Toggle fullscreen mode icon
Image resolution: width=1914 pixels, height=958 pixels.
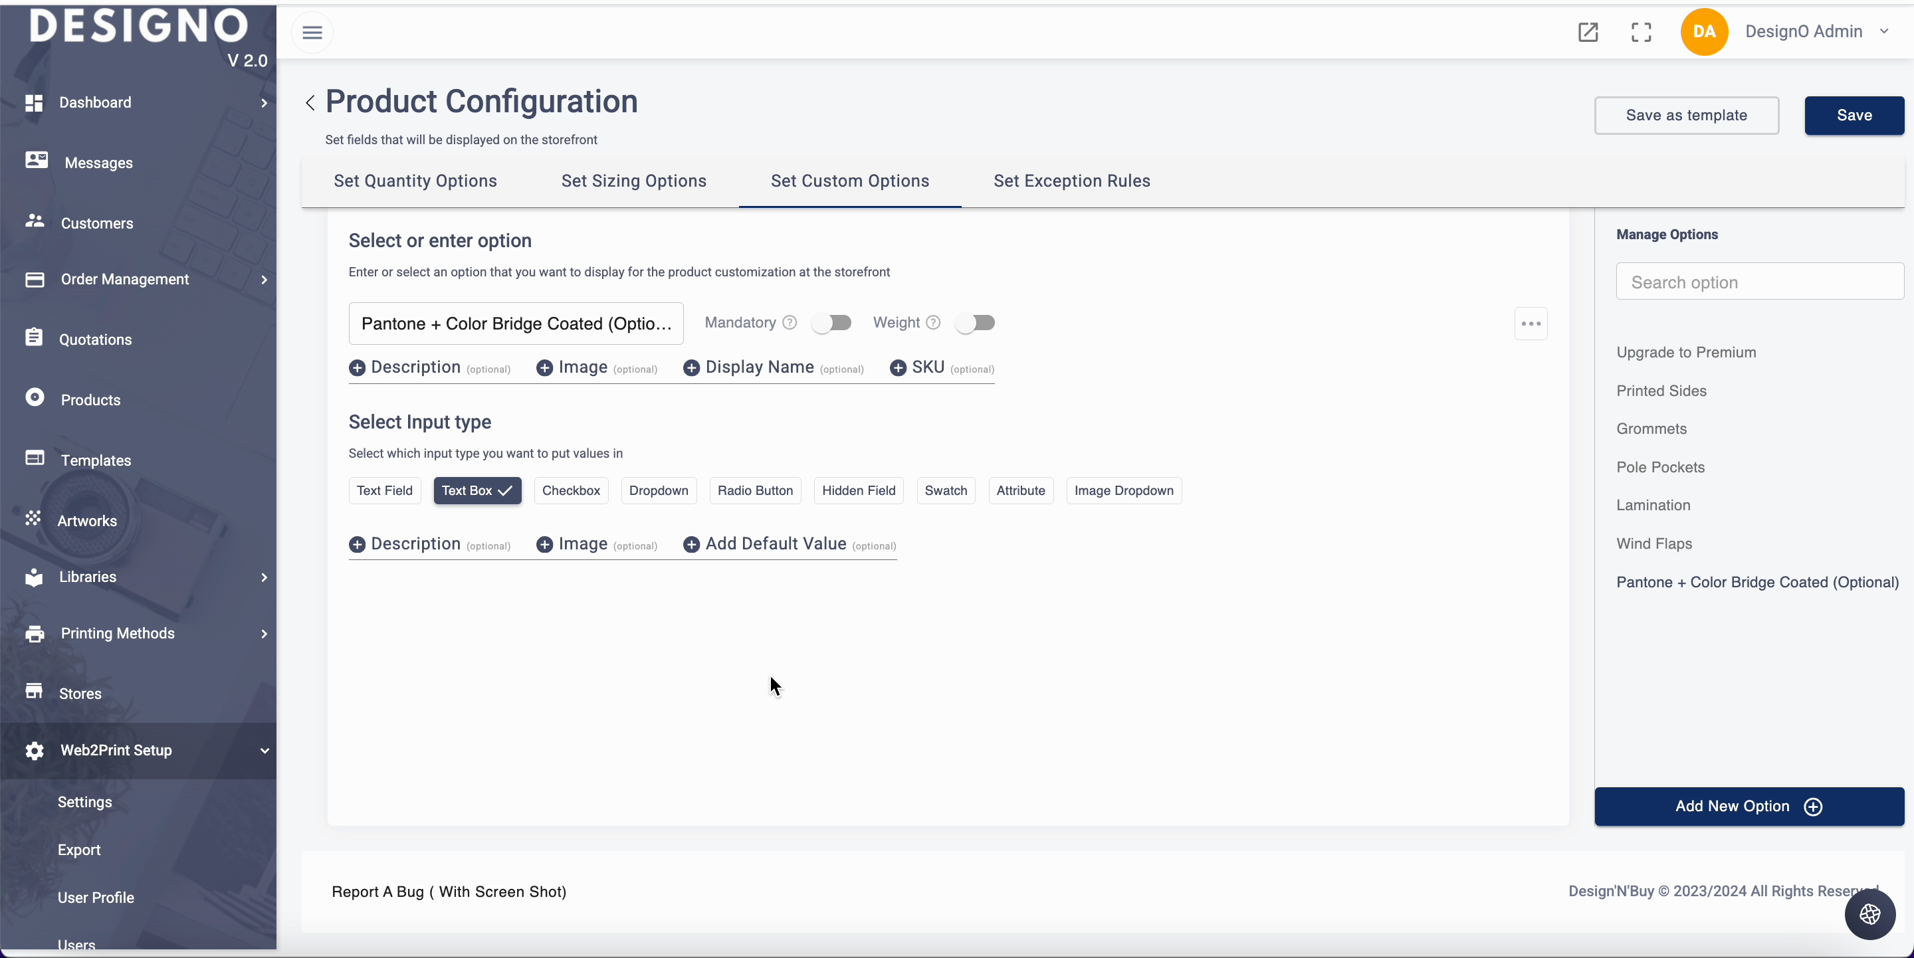pyautogui.click(x=1641, y=32)
